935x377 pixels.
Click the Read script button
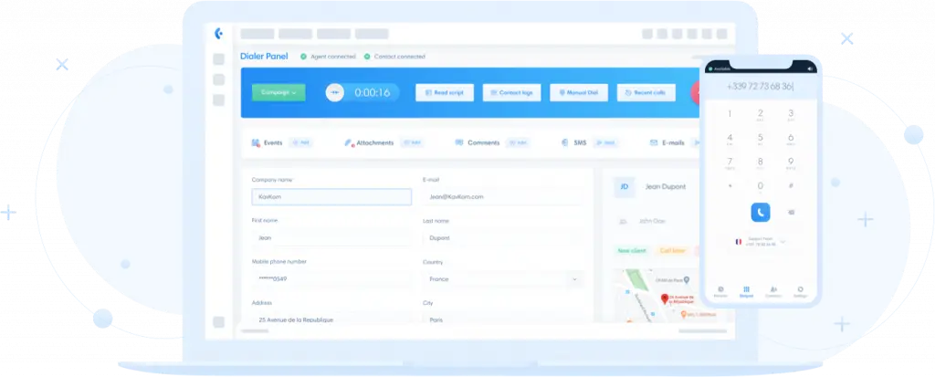445,92
